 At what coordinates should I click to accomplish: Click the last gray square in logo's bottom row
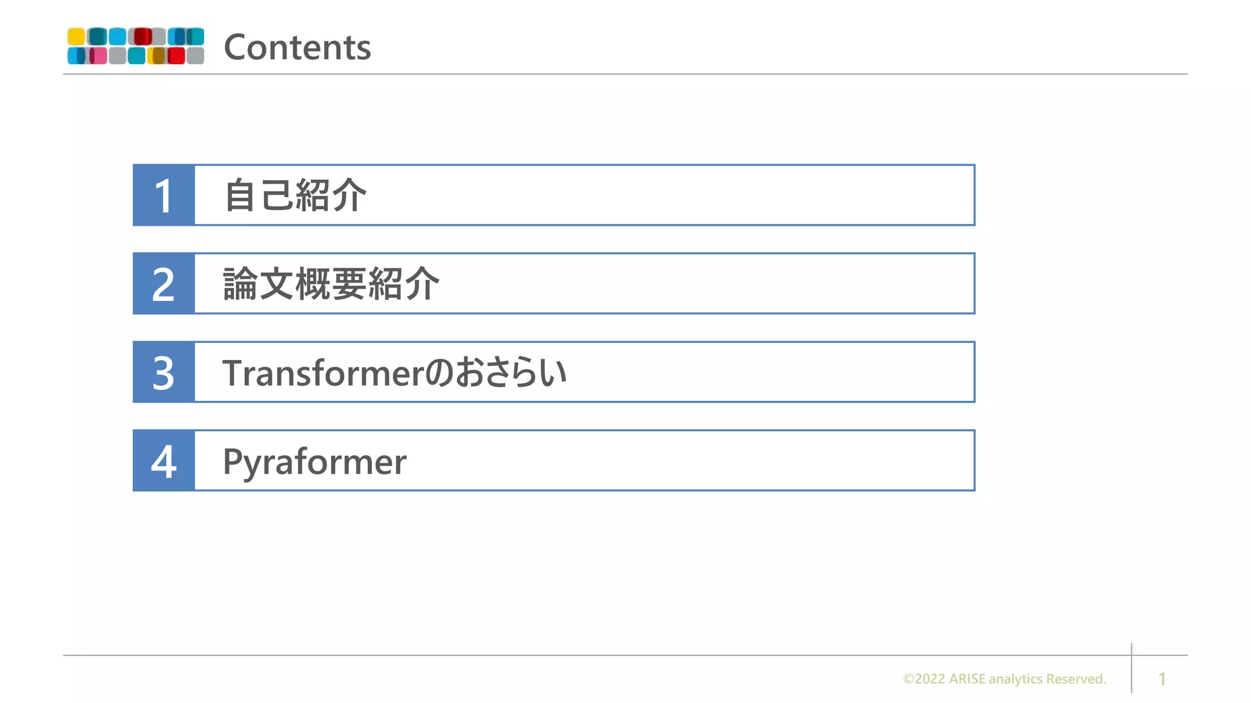tap(195, 56)
